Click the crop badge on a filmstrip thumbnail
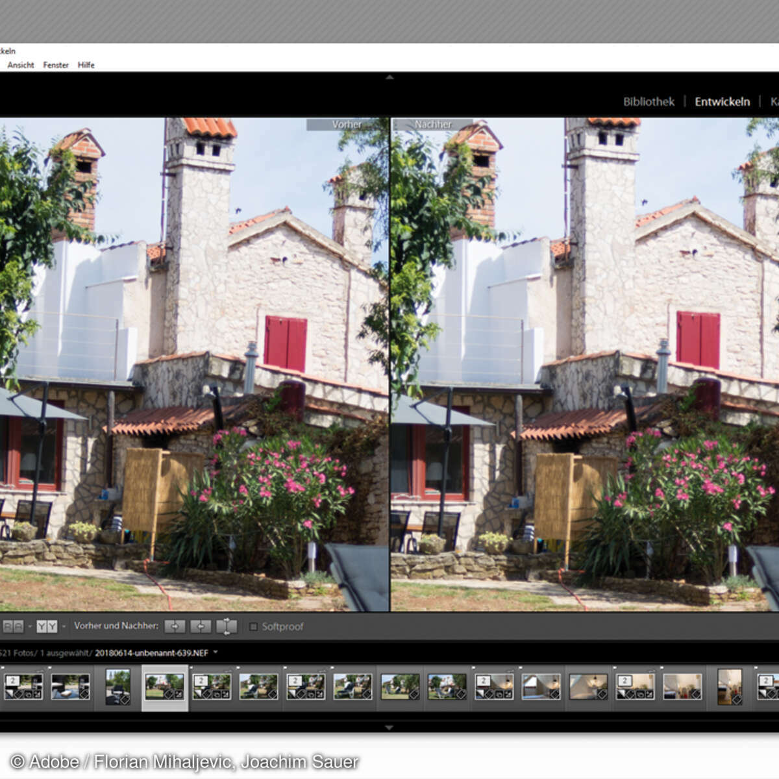Image resolution: width=779 pixels, height=779 pixels. (217, 694)
